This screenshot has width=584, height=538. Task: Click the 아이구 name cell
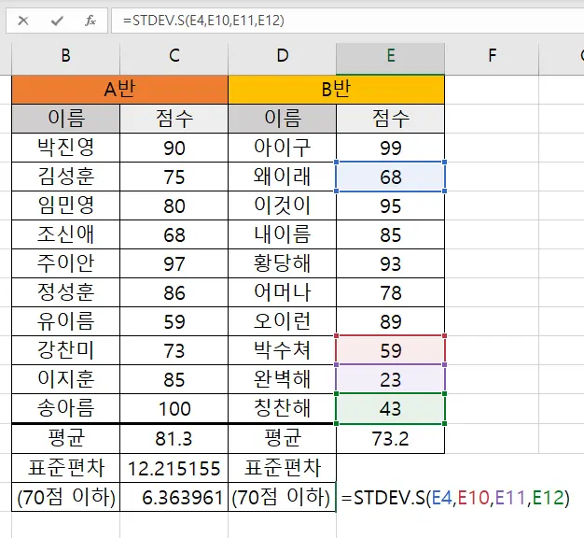pyautogui.click(x=283, y=148)
